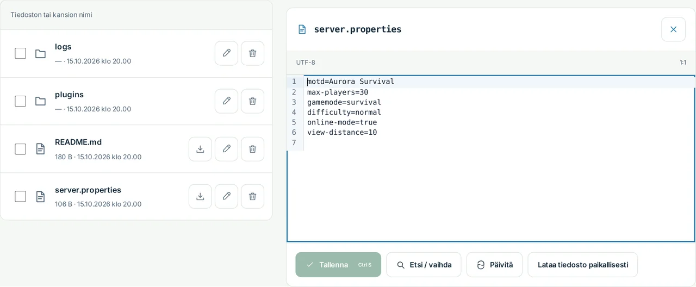
Task: Open the plugins folder icon
Action: (40, 101)
